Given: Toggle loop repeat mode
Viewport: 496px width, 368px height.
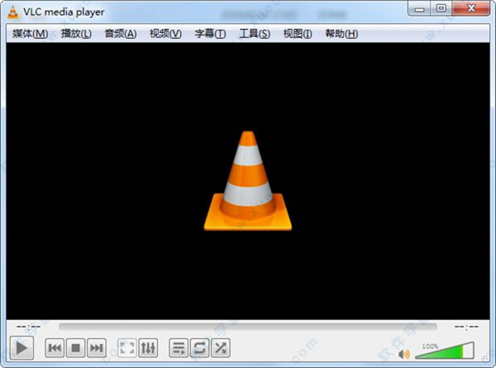Looking at the screenshot, I should 199,348.
